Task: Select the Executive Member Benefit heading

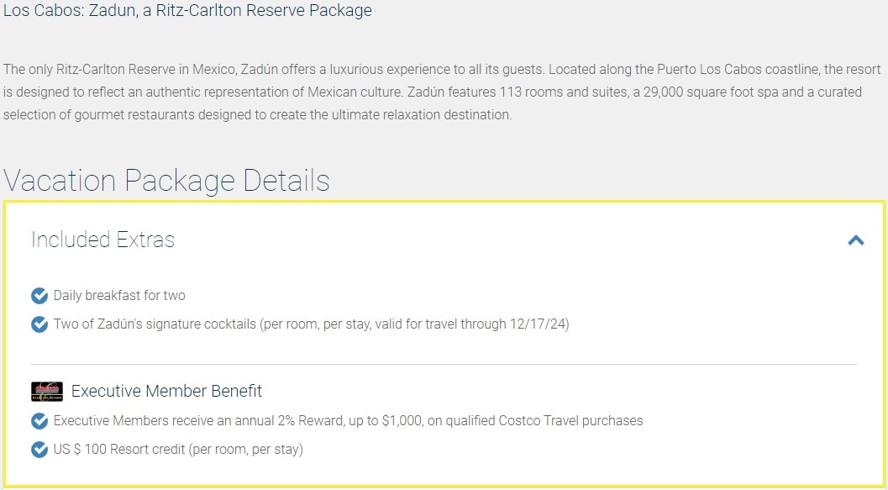Action: (166, 391)
